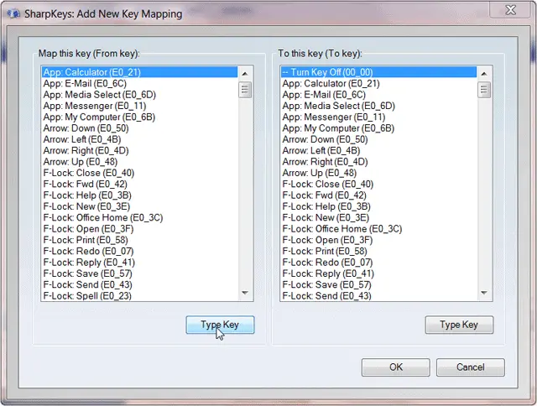Click up arrow of To key list scrollbar

[x=484, y=74]
